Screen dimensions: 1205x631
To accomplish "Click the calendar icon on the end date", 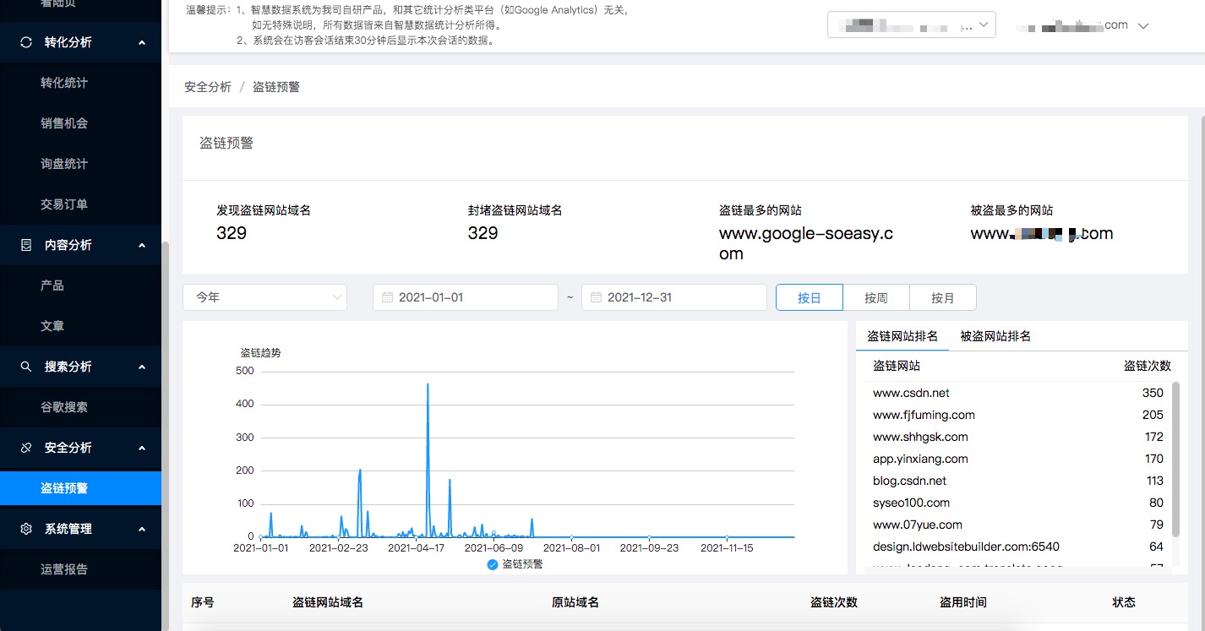I will click(x=597, y=296).
